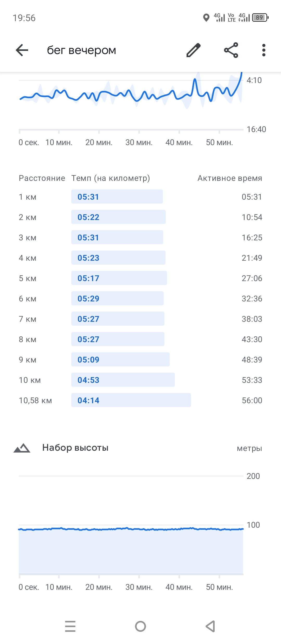Tap the 40 мин. marker on pace chart

click(x=179, y=142)
